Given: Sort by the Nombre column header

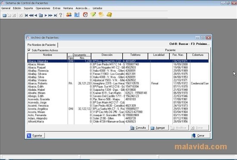Looking at the screenshot, I should tap(47, 56).
